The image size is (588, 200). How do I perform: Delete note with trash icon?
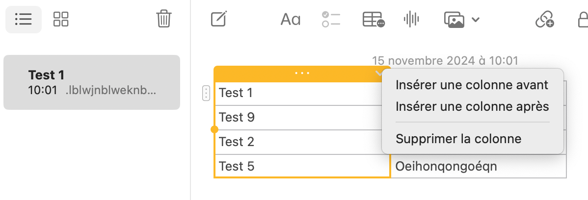163,20
